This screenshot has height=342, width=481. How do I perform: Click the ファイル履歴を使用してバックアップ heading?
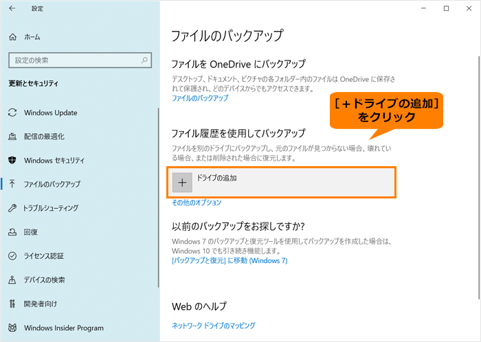pos(238,133)
